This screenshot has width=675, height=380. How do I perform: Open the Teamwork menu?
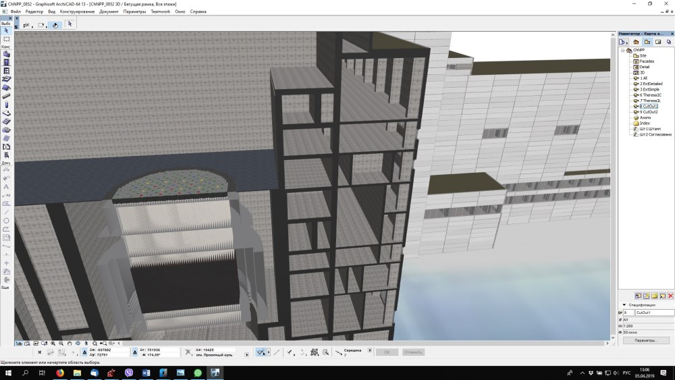click(160, 11)
